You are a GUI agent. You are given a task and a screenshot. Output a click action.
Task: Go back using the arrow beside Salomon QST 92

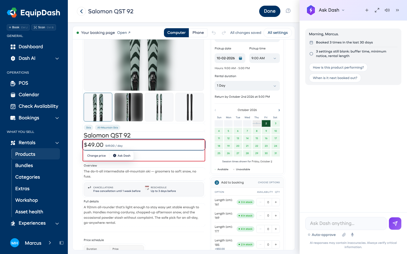tap(81, 11)
